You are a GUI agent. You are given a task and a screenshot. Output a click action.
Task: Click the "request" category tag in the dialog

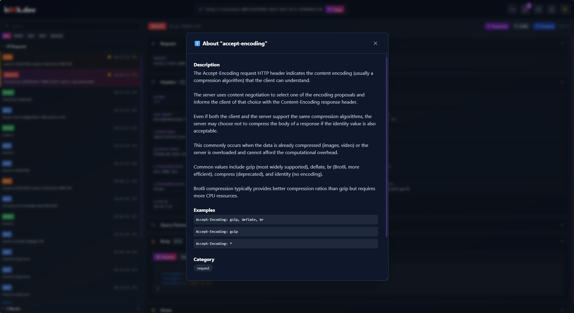point(203,268)
